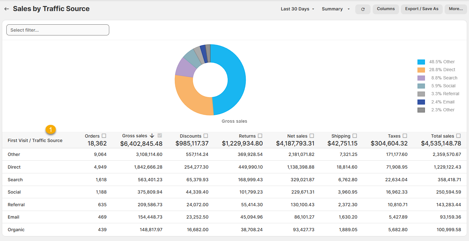Click Export / Save As button
Viewport: 469px width, 241px height.
(x=422, y=9)
